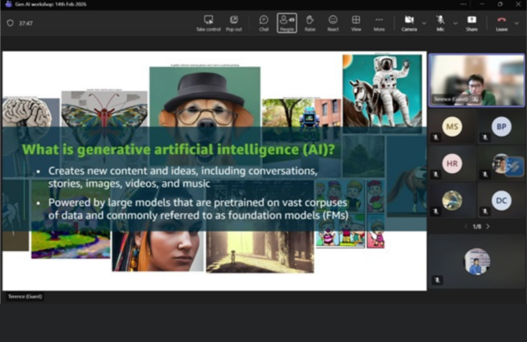Open the View layout options
The width and height of the screenshot is (527, 342).
click(356, 22)
